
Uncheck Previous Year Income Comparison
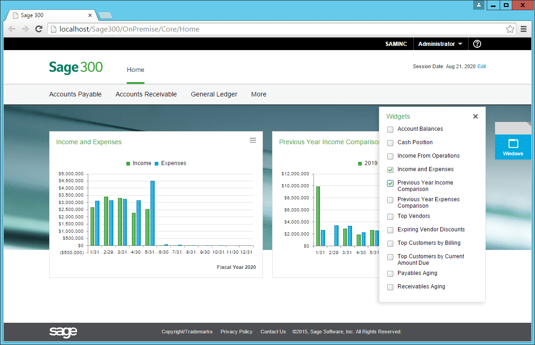coord(390,183)
